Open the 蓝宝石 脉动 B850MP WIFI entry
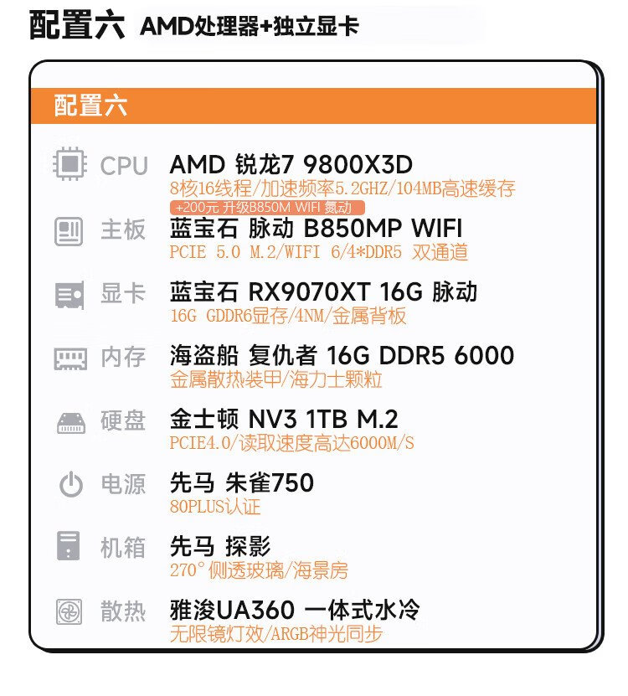This screenshot has width=628, height=696. click(x=316, y=229)
